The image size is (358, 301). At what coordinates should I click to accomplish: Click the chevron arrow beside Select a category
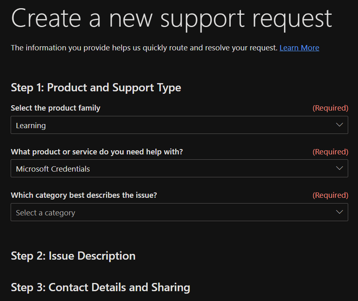click(x=339, y=212)
